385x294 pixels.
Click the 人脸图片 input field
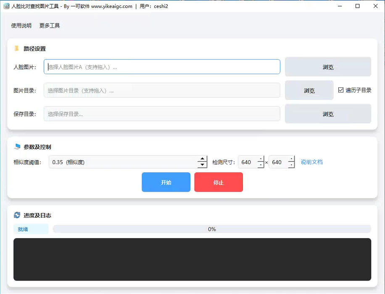162,67
